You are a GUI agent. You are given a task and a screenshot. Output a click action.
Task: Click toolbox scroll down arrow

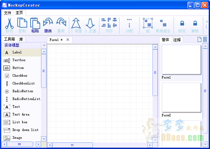click(44, 139)
